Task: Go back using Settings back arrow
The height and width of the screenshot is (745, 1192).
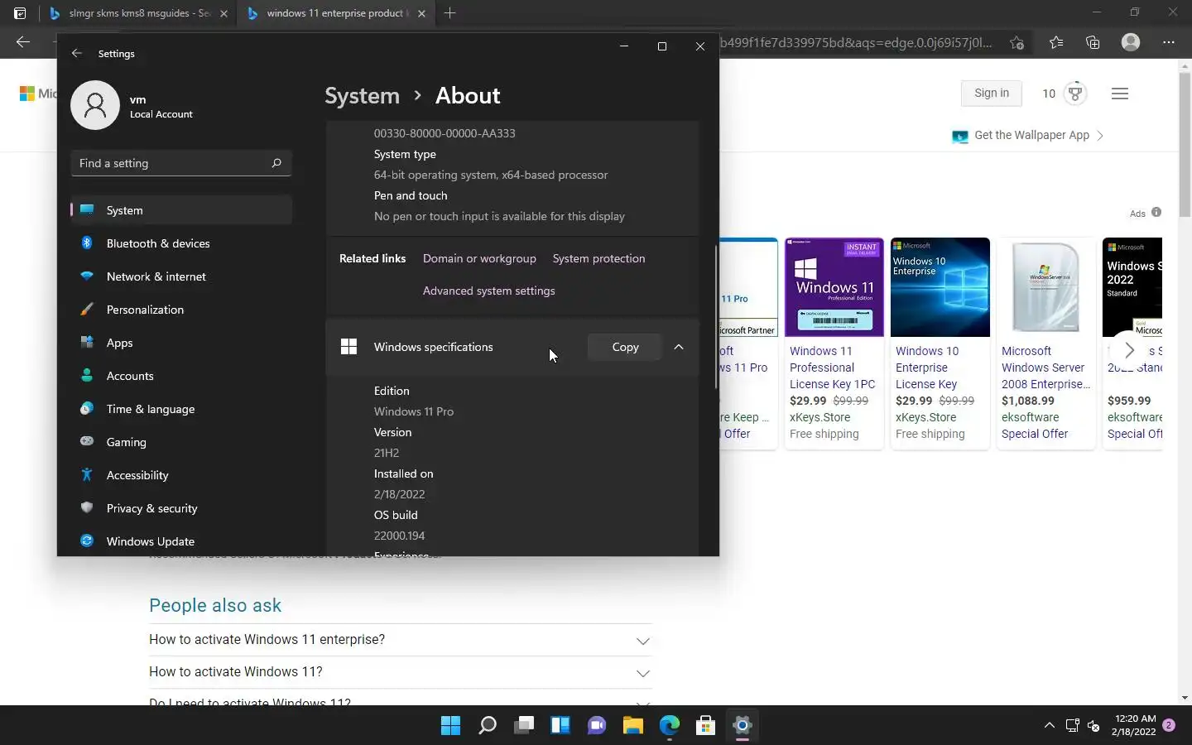Action: [x=77, y=53]
